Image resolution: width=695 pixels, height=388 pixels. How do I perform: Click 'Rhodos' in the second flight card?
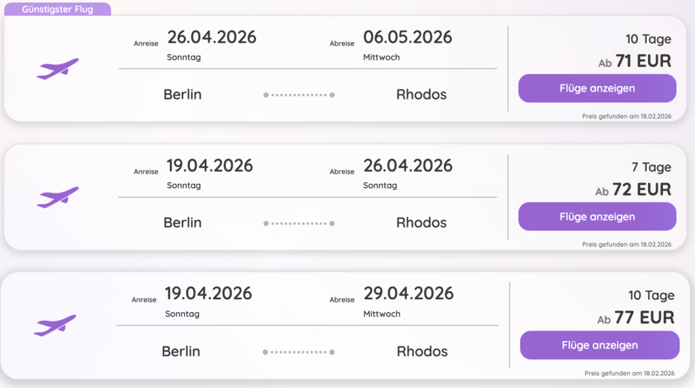click(x=421, y=222)
